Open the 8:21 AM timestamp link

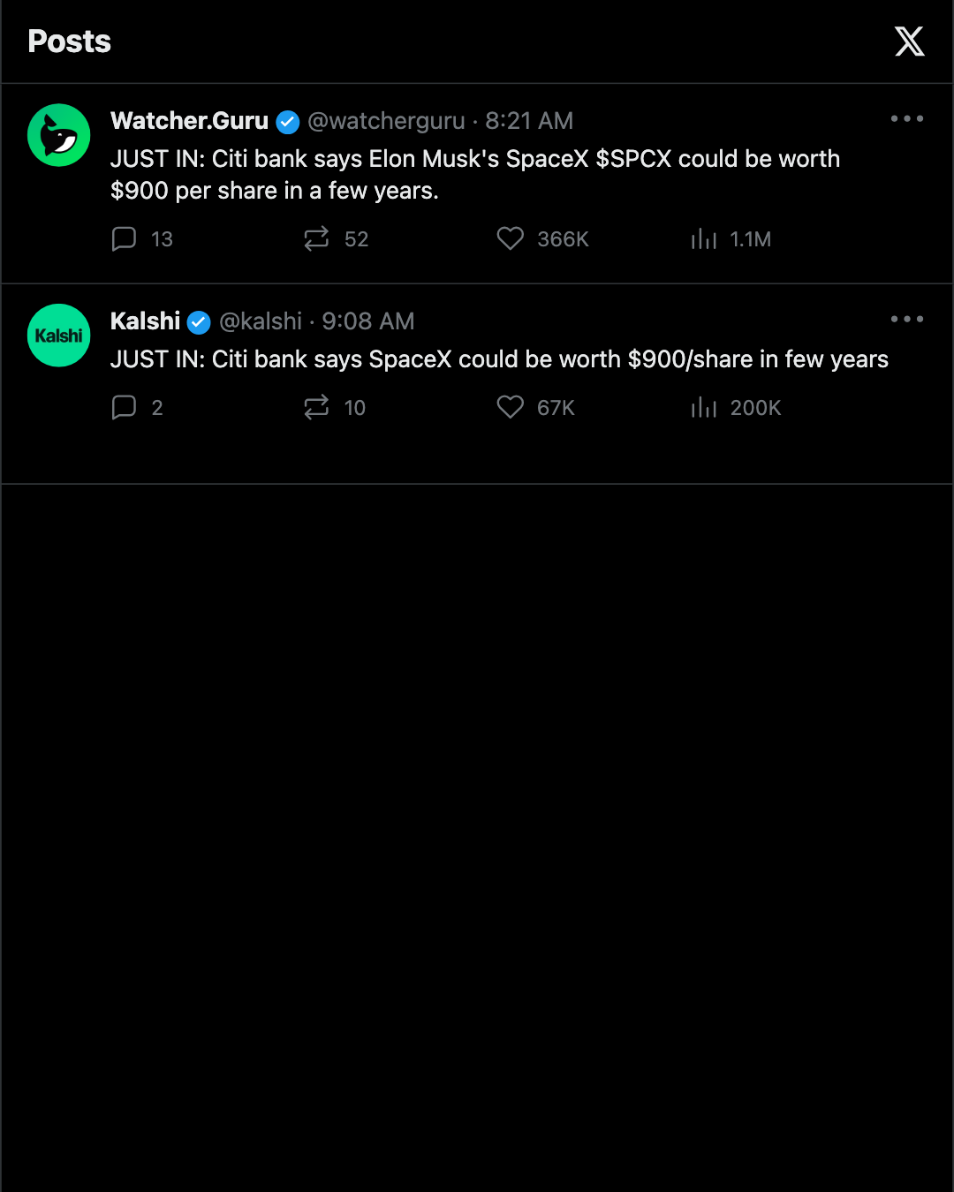point(529,121)
